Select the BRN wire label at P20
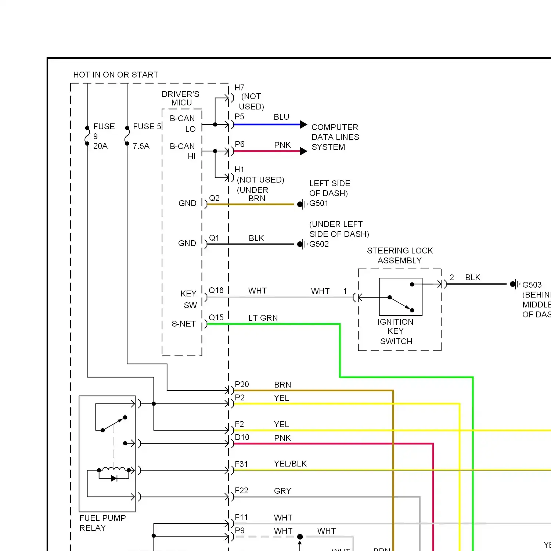This screenshot has height=551, width=551. coord(282,385)
